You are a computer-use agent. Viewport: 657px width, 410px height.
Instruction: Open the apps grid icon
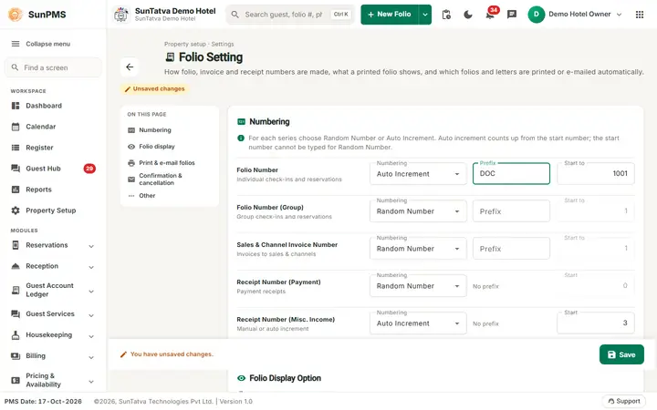tap(640, 15)
